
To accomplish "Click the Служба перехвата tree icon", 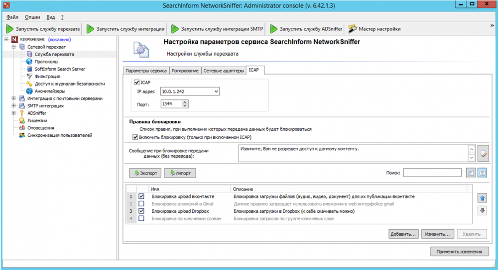I will coord(29,54).
